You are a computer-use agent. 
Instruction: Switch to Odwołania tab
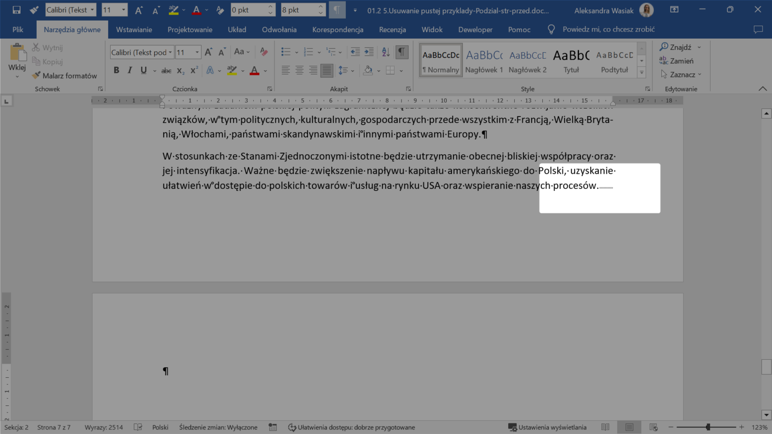coord(279,30)
